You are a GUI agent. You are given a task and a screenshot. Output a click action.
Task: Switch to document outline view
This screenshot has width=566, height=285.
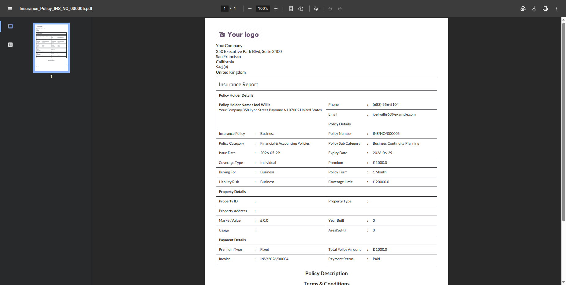click(x=10, y=45)
